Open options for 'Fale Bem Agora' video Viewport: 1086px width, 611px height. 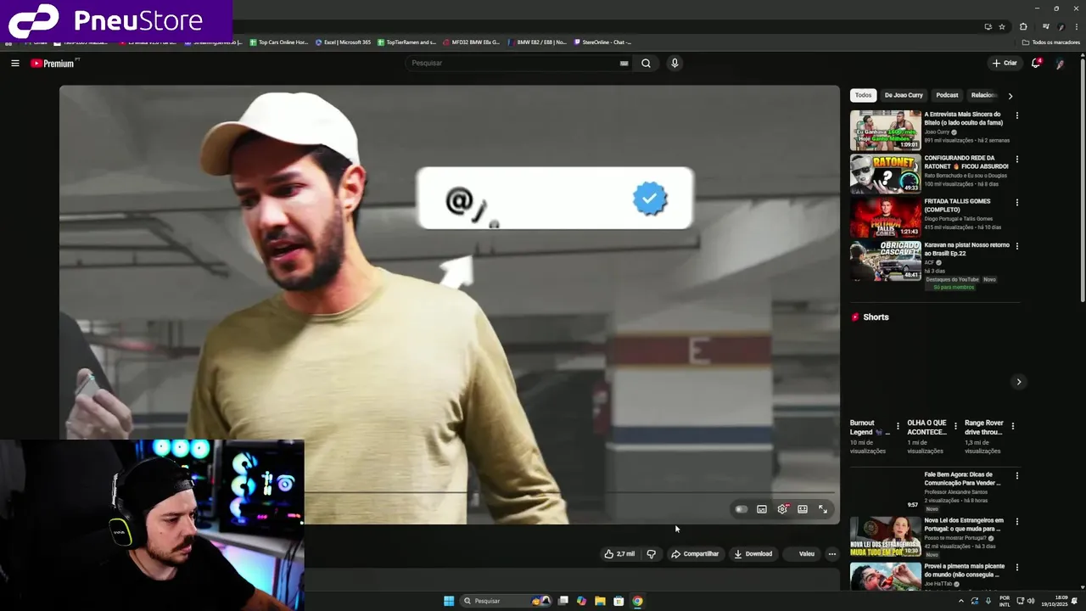pos(1017,475)
